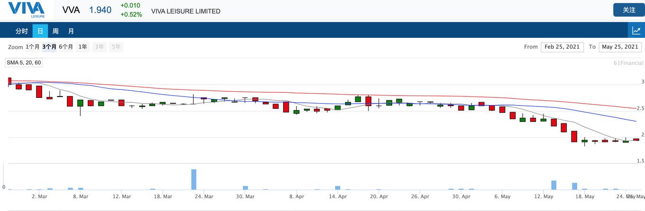Click the 30. Apr date axis label
This screenshot has height=211, width=645.
[x=461, y=196]
